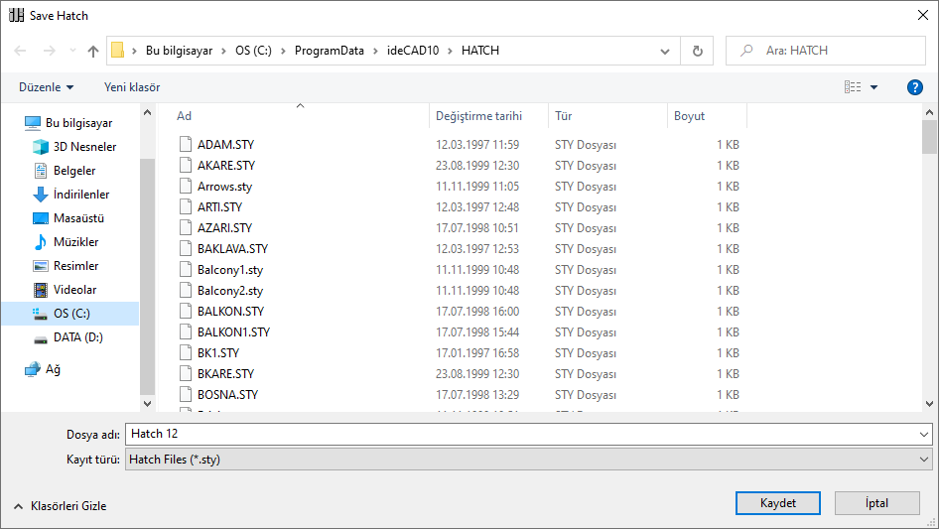The image size is (939, 529).
Task: Open Kayıt türü Hatch Files dropdown
Action: pyautogui.click(x=529, y=460)
